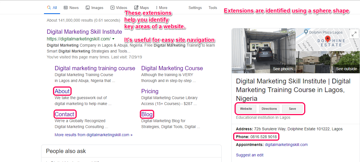Screen dimensions: 360x162
Task: Switch to the Images tab
Action: 94,8
